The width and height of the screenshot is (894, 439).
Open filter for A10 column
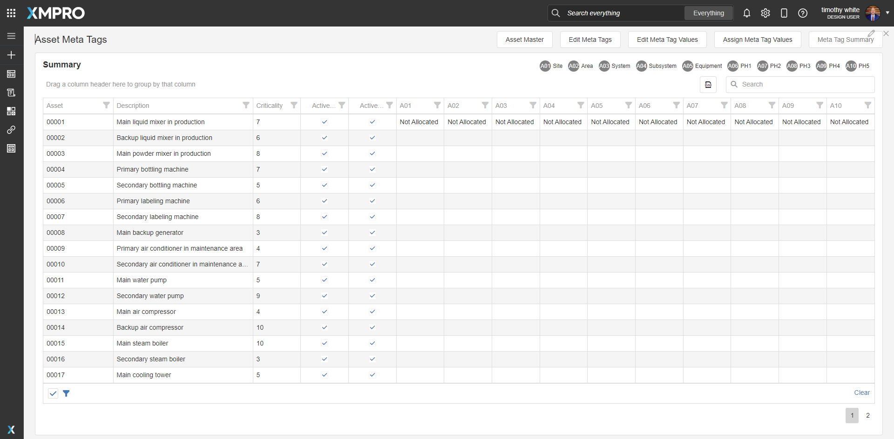pyautogui.click(x=868, y=106)
